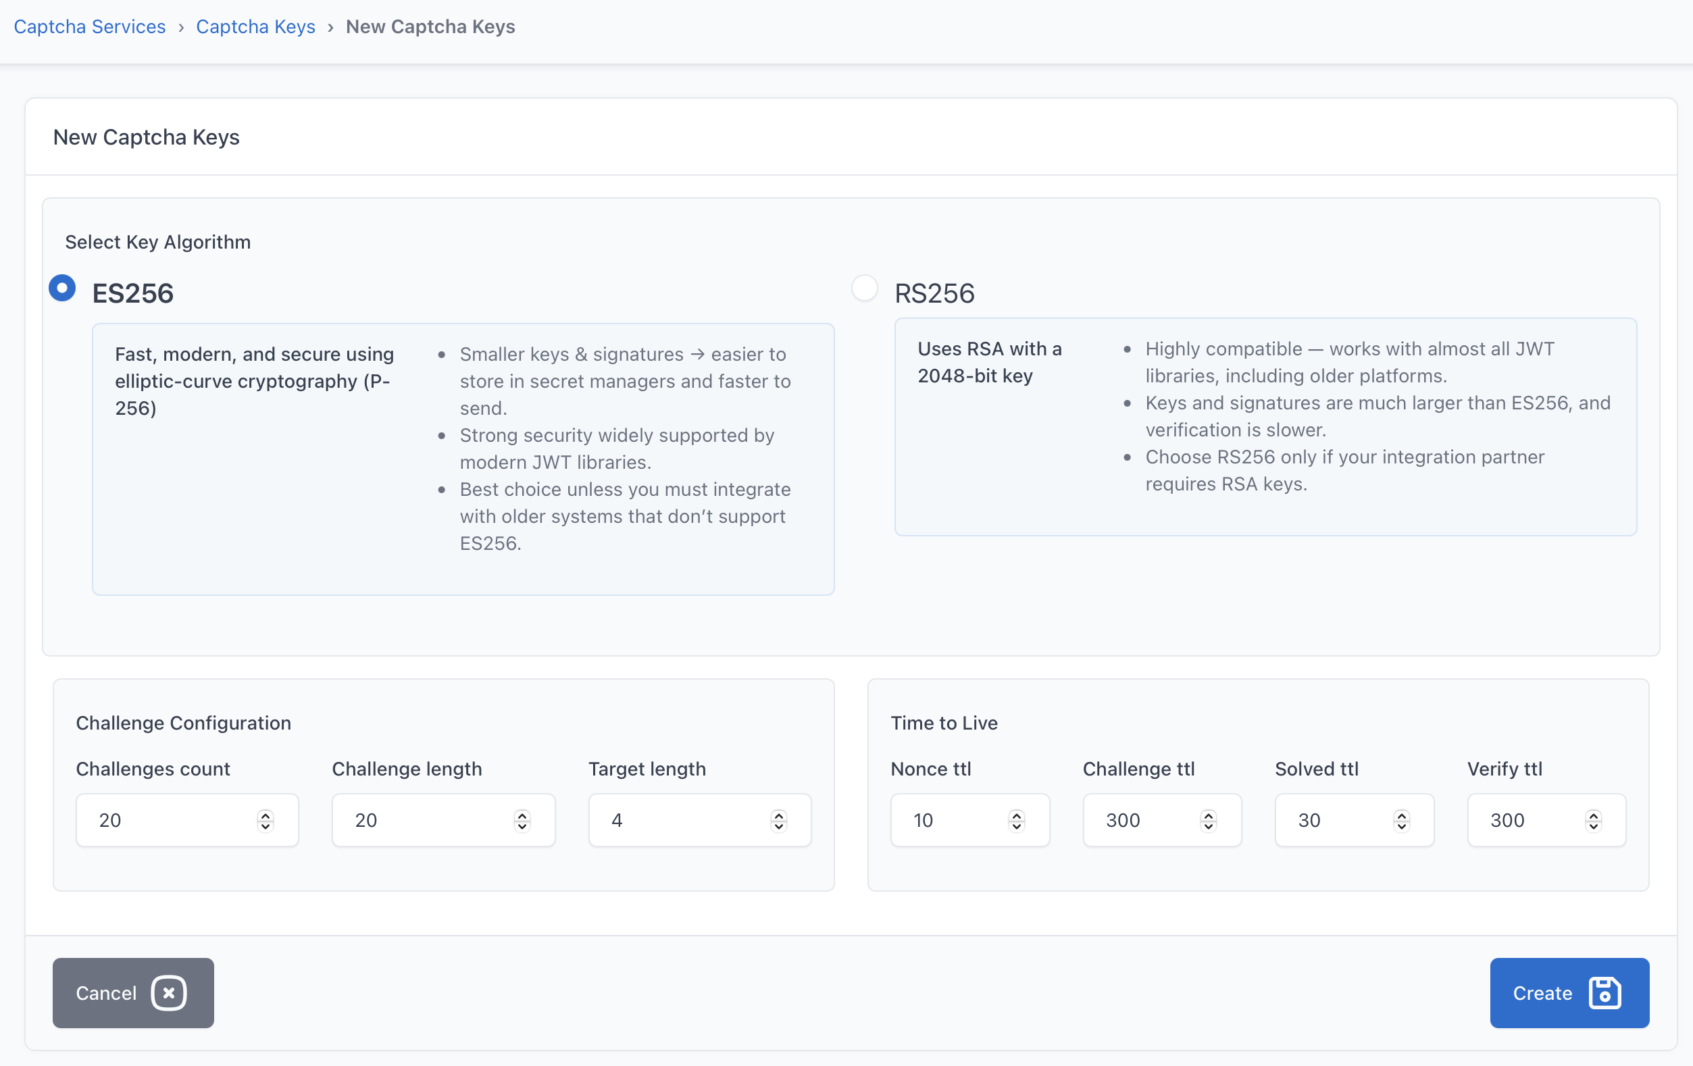Click inside the Challenges count input field
Screen dimensions: 1693x1066
pyautogui.click(x=169, y=820)
